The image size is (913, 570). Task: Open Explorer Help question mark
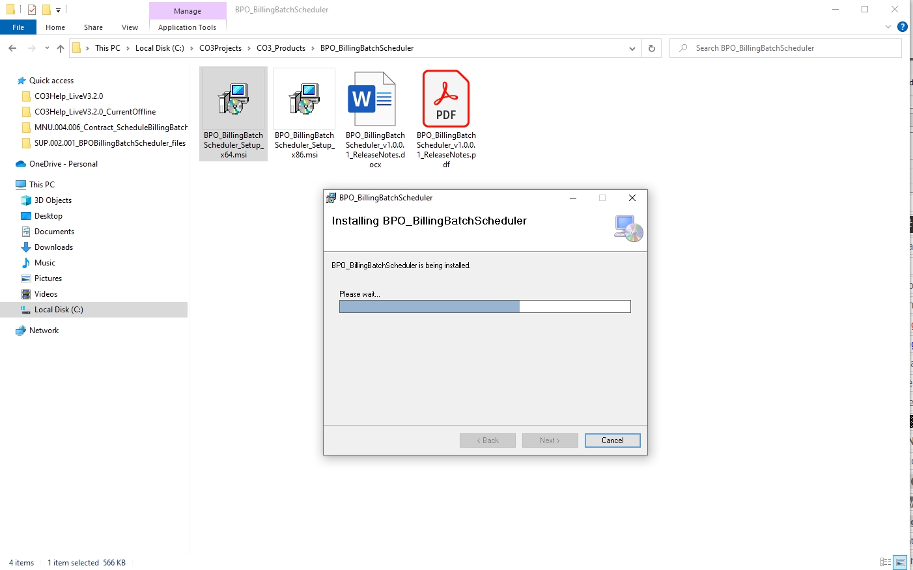tap(903, 27)
